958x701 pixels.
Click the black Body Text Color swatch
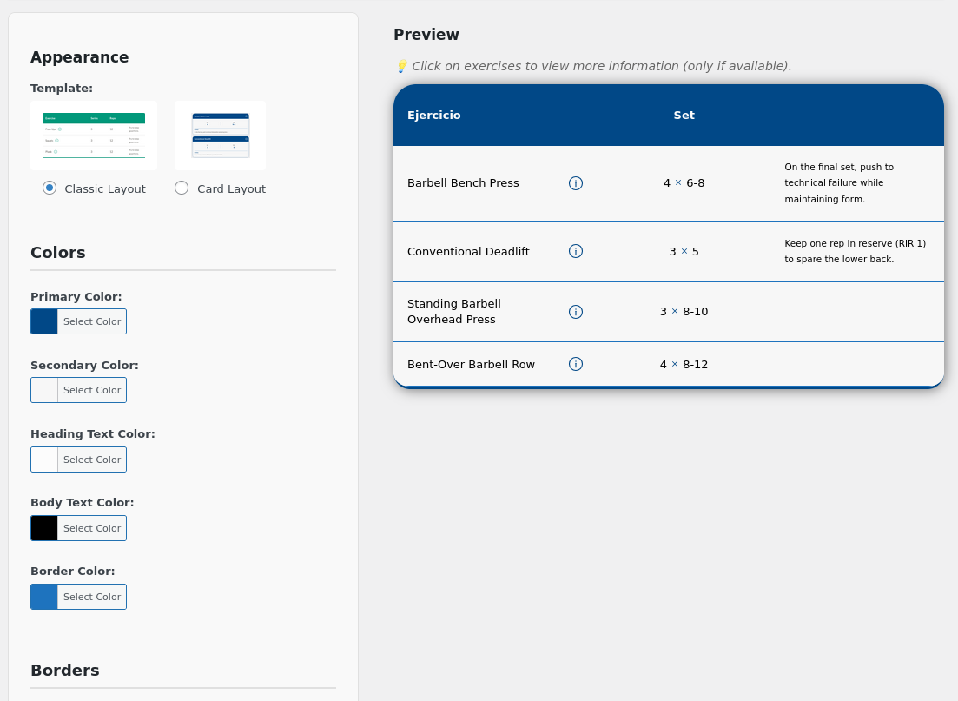point(44,528)
